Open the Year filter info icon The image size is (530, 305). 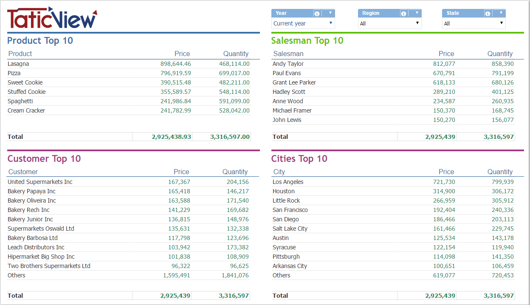(x=316, y=13)
